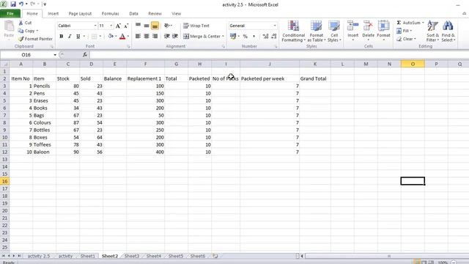
Task: Click accounting number format icon
Action: tap(233, 36)
